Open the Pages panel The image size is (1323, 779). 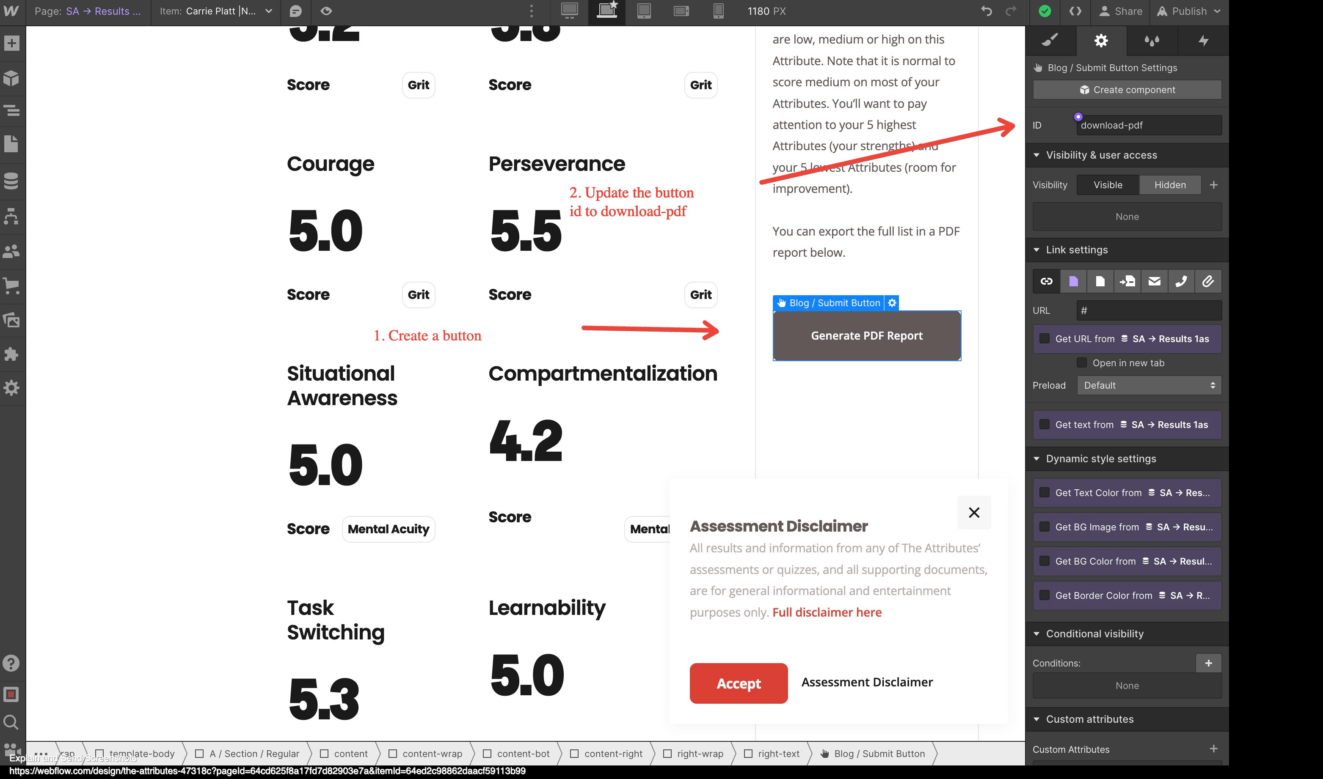[11, 143]
